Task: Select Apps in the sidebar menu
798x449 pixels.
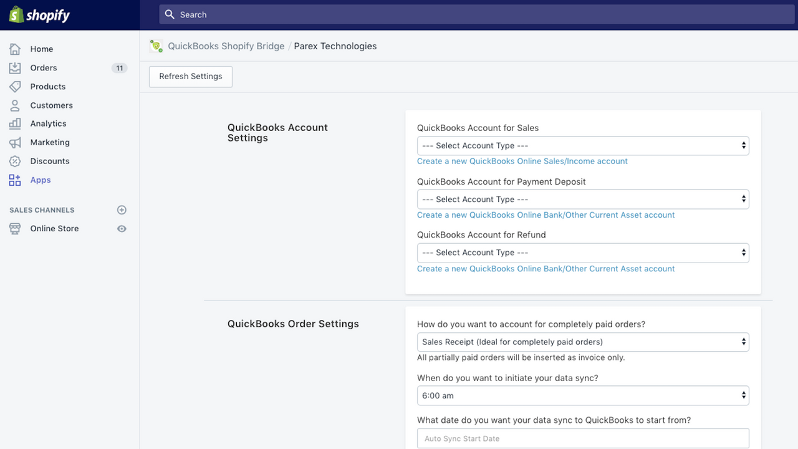Action: pyautogui.click(x=41, y=180)
